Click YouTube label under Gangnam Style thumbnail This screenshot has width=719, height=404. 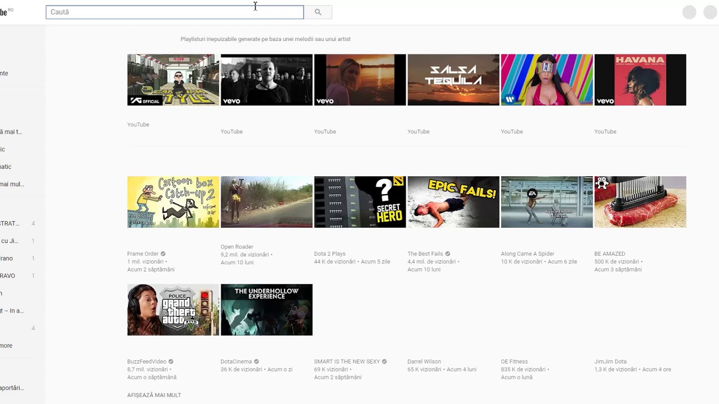pyautogui.click(x=138, y=125)
